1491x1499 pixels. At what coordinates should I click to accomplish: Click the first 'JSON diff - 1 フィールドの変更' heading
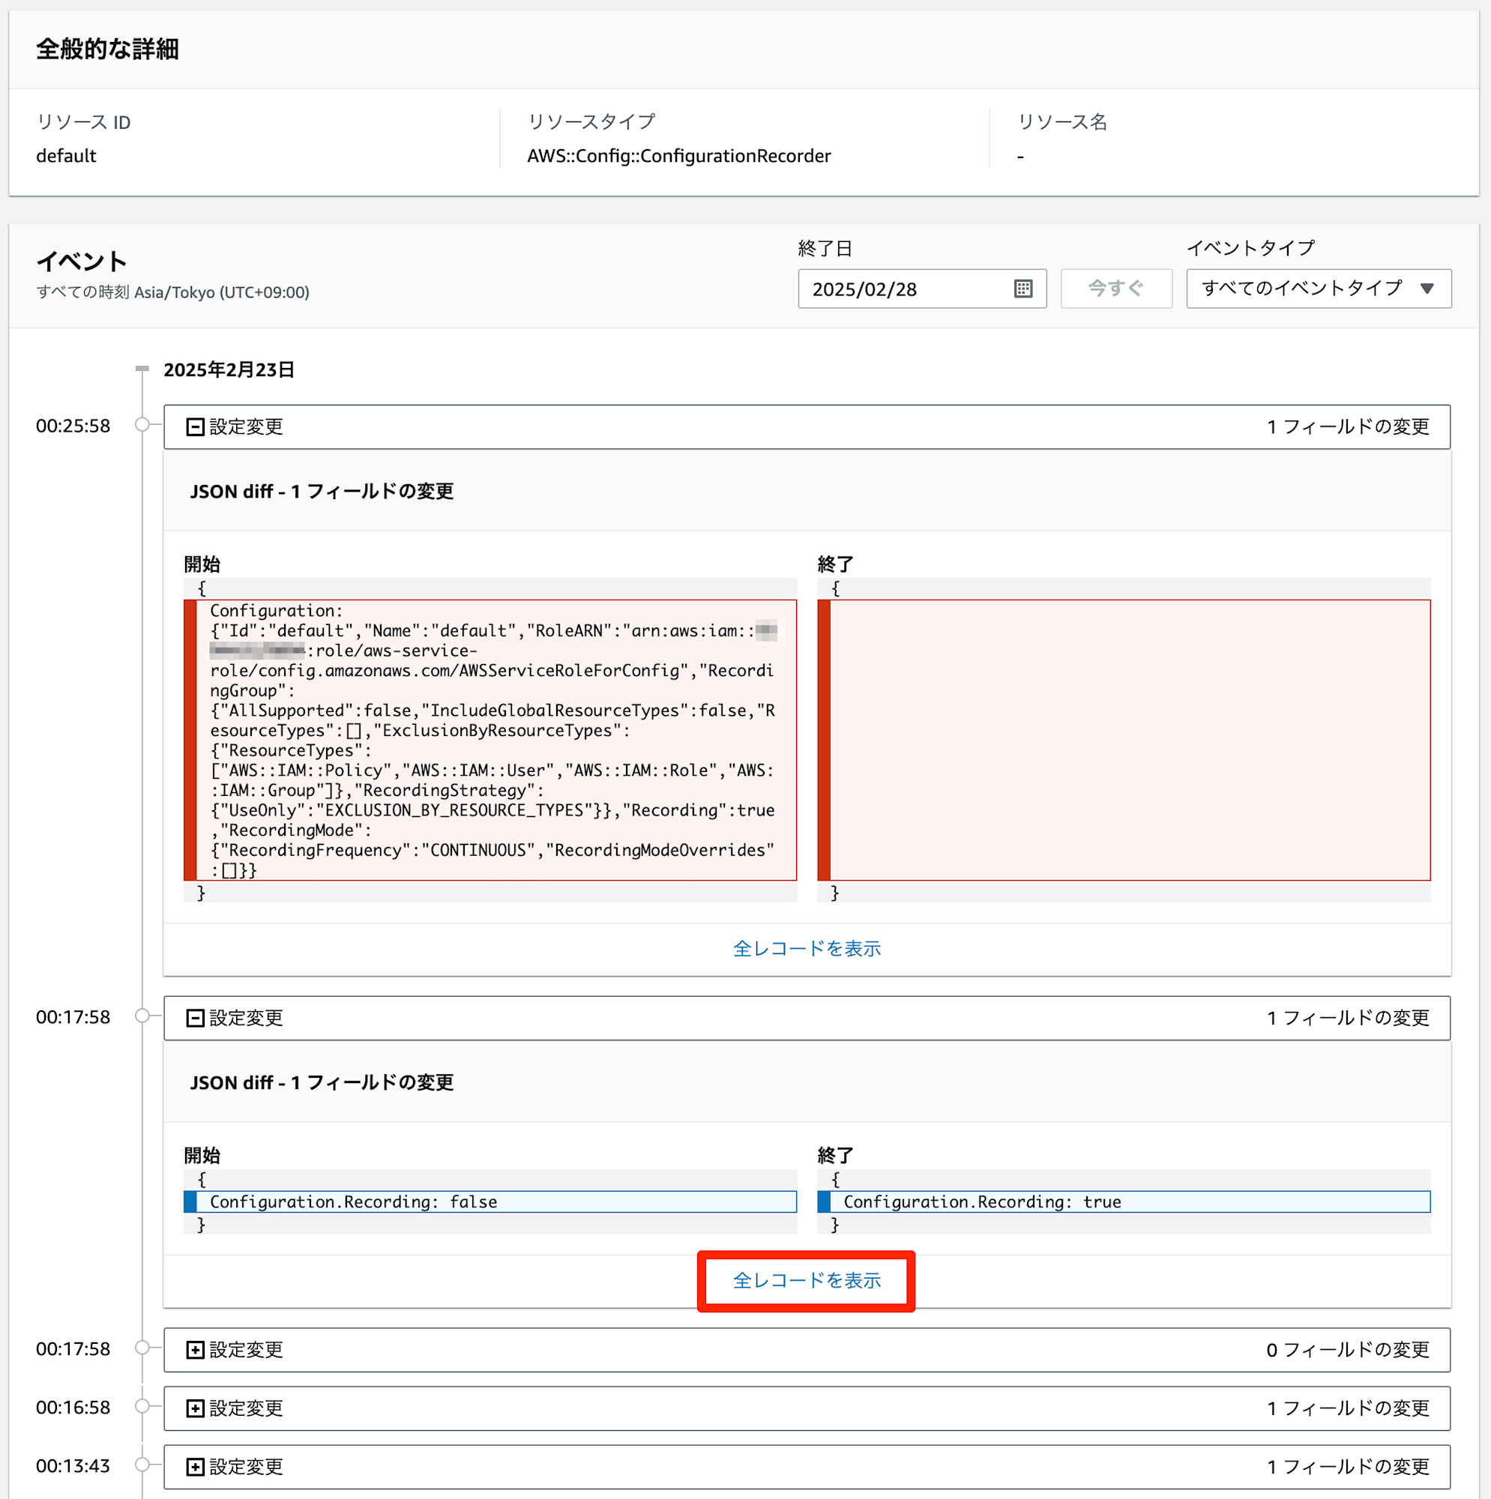click(x=322, y=491)
